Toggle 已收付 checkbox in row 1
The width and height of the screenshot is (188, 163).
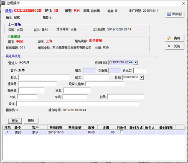[x=122, y=132]
